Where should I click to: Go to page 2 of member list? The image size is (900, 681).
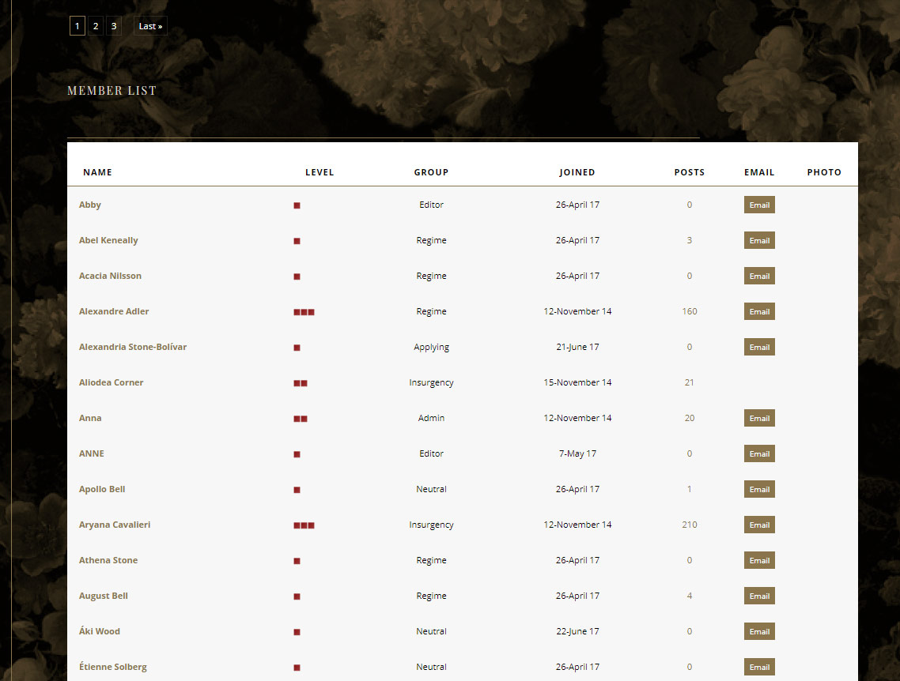pos(96,26)
